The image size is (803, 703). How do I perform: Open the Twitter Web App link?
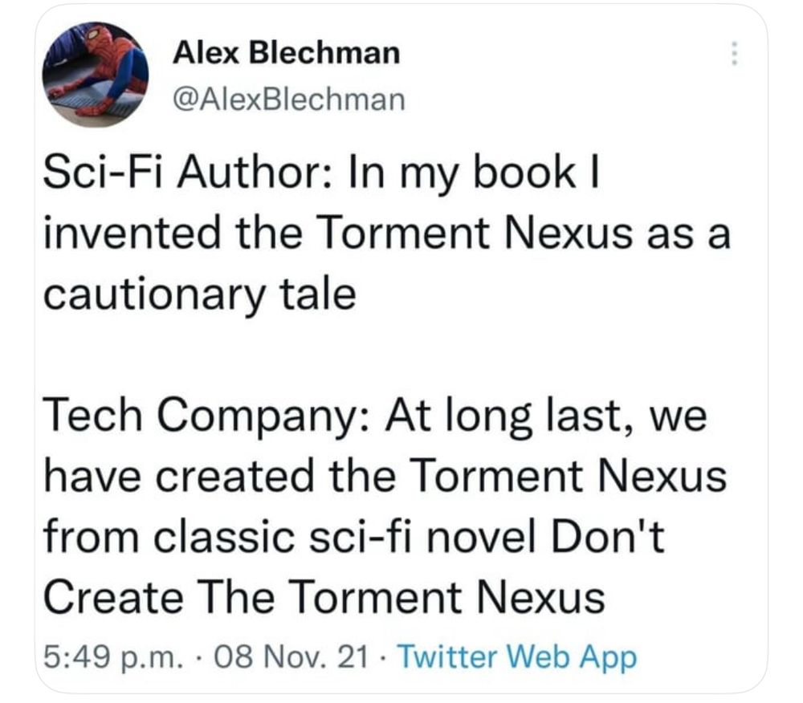518,656
